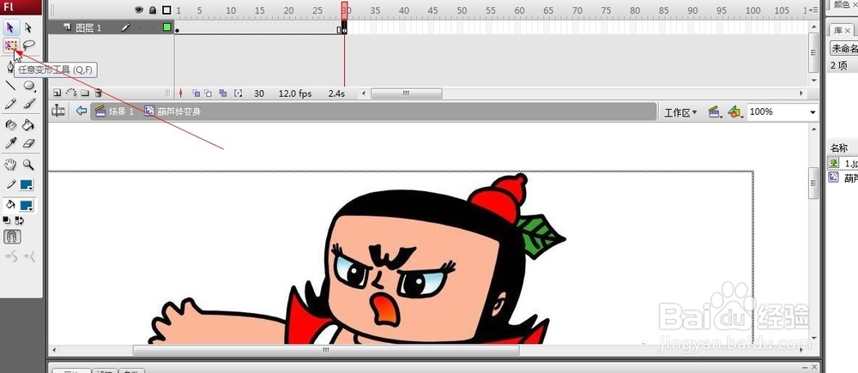
Task: Click the 12.0 fps frame rate value
Action: point(295,93)
